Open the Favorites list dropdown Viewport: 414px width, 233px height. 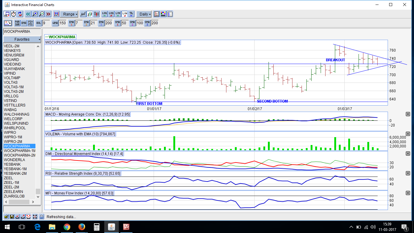point(22,39)
